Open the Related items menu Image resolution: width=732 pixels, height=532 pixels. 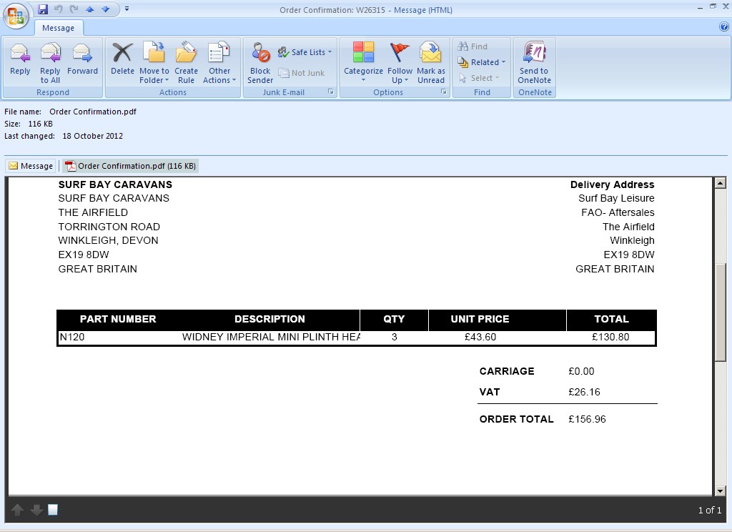click(483, 62)
